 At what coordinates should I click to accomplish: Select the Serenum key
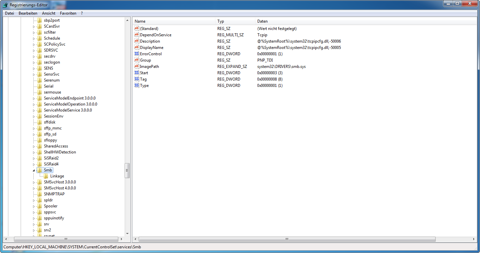coord(52,80)
